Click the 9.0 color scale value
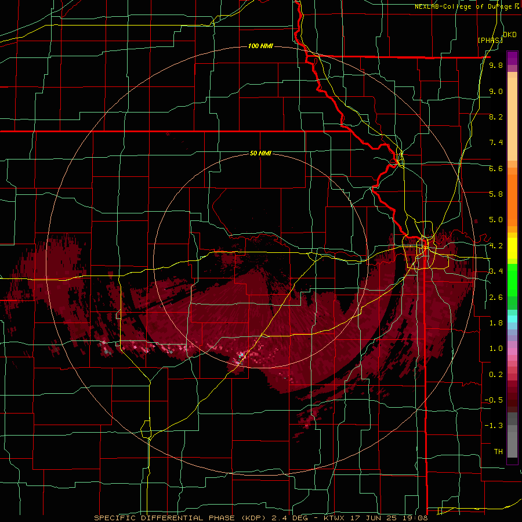 pyautogui.click(x=496, y=91)
